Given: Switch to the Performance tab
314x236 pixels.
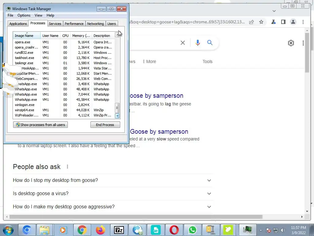Looking at the screenshot, I should (74, 24).
